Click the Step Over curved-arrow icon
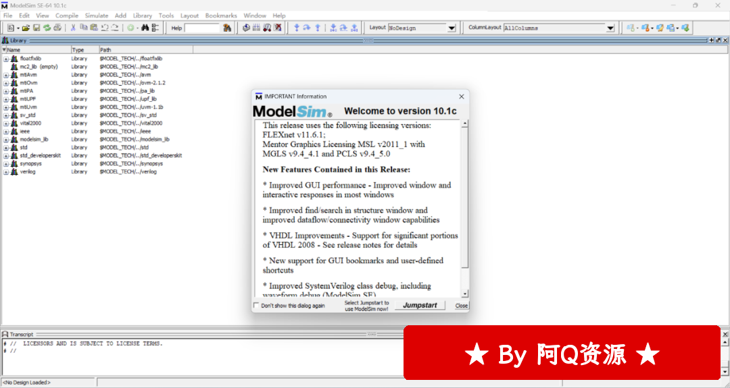This screenshot has width=730, height=388. tap(307, 28)
